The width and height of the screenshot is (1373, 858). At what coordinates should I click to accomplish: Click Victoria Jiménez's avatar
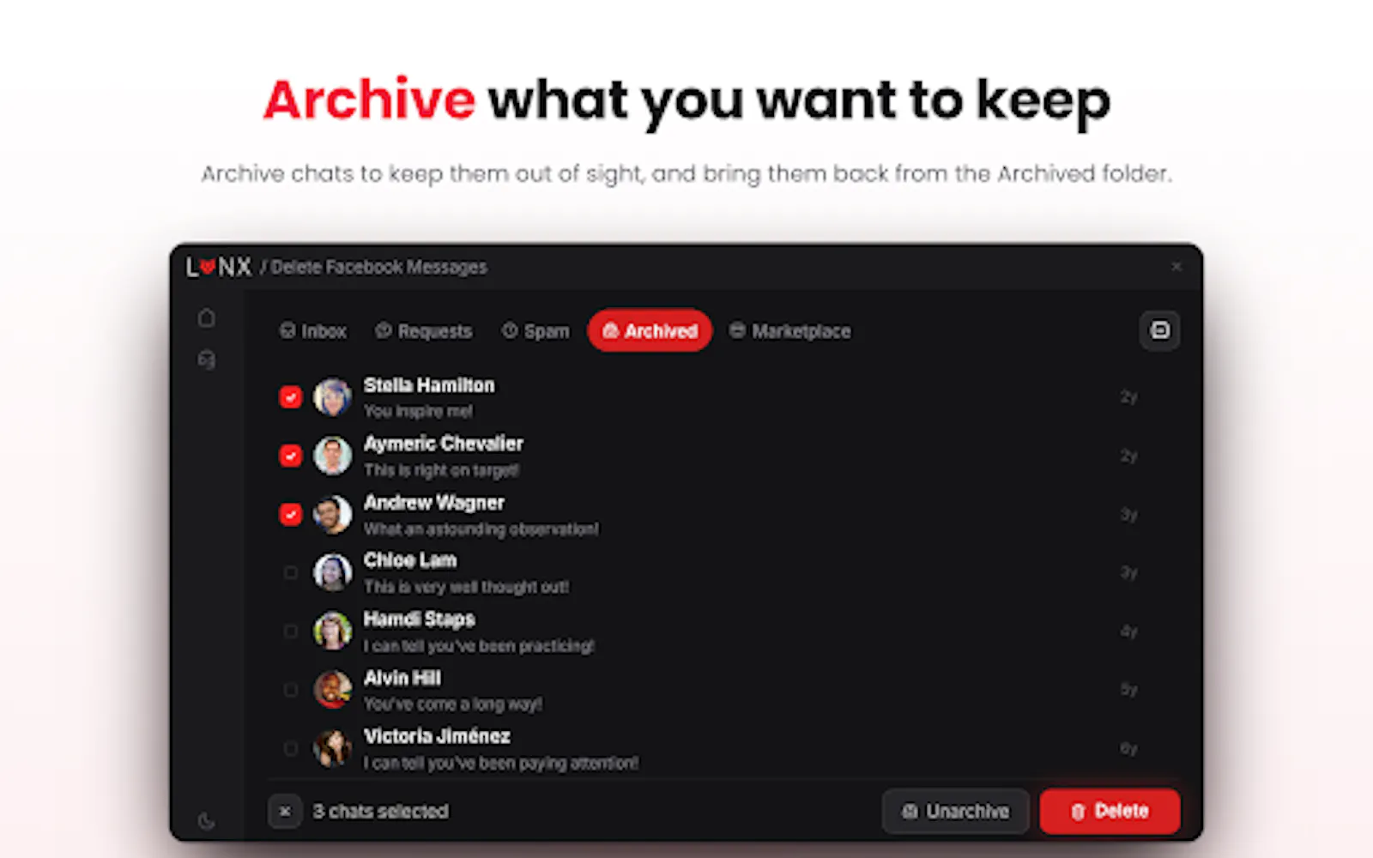pyautogui.click(x=332, y=748)
